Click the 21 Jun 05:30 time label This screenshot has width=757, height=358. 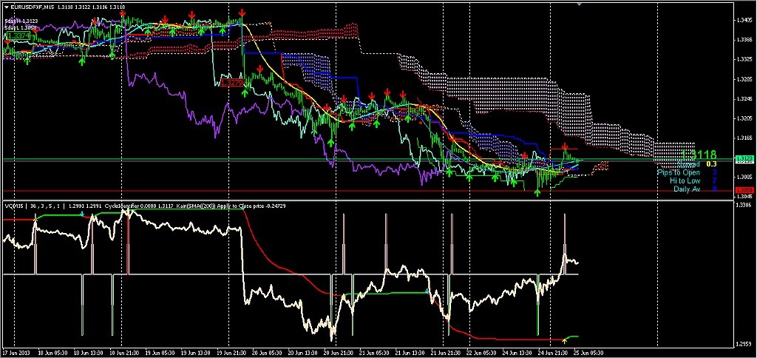[x=373, y=352]
